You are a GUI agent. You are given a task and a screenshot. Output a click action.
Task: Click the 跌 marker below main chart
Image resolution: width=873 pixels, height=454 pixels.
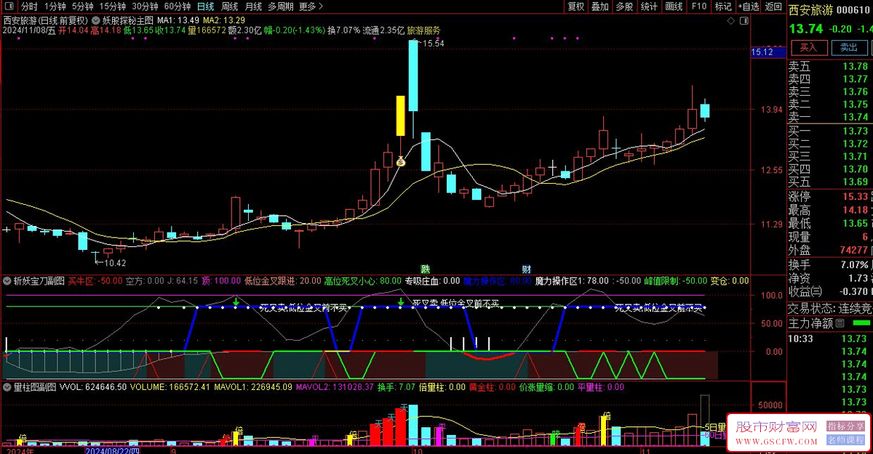tap(425, 269)
